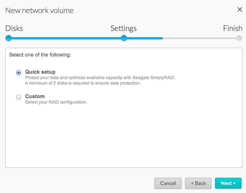Click the blue filled progress bar segment
The width and height of the screenshot is (246, 193).
[x=65, y=38]
